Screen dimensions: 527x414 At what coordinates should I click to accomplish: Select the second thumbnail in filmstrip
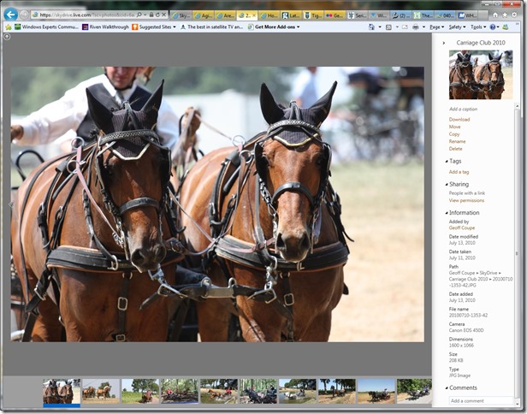tap(101, 391)
